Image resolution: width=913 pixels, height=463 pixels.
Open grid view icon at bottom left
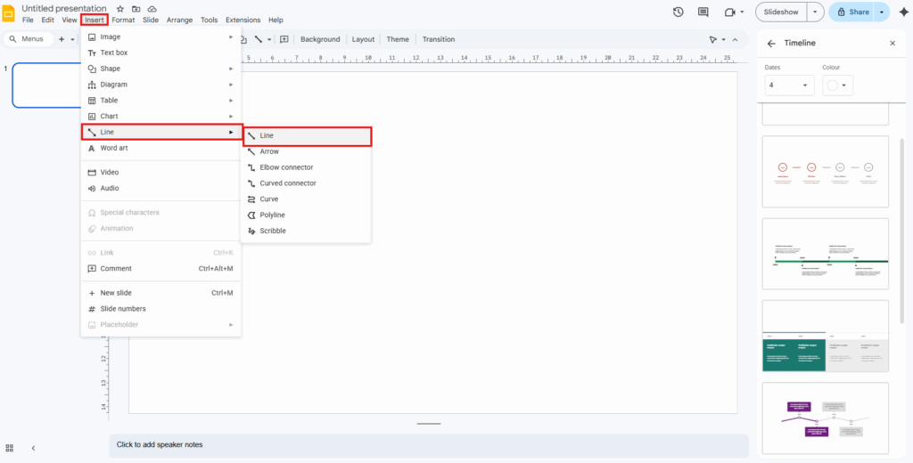[10, 448]
